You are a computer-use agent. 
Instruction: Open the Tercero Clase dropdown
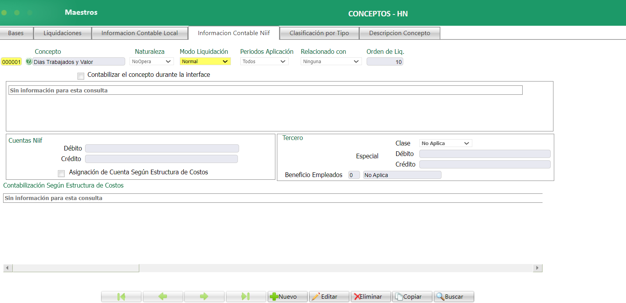(x=445, y=144)
